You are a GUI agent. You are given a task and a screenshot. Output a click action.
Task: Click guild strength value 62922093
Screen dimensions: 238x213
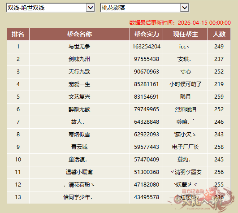coord(146,135)
